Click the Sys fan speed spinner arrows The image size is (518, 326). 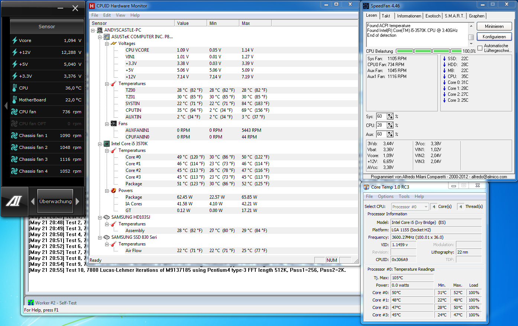(x=390, y=116)
